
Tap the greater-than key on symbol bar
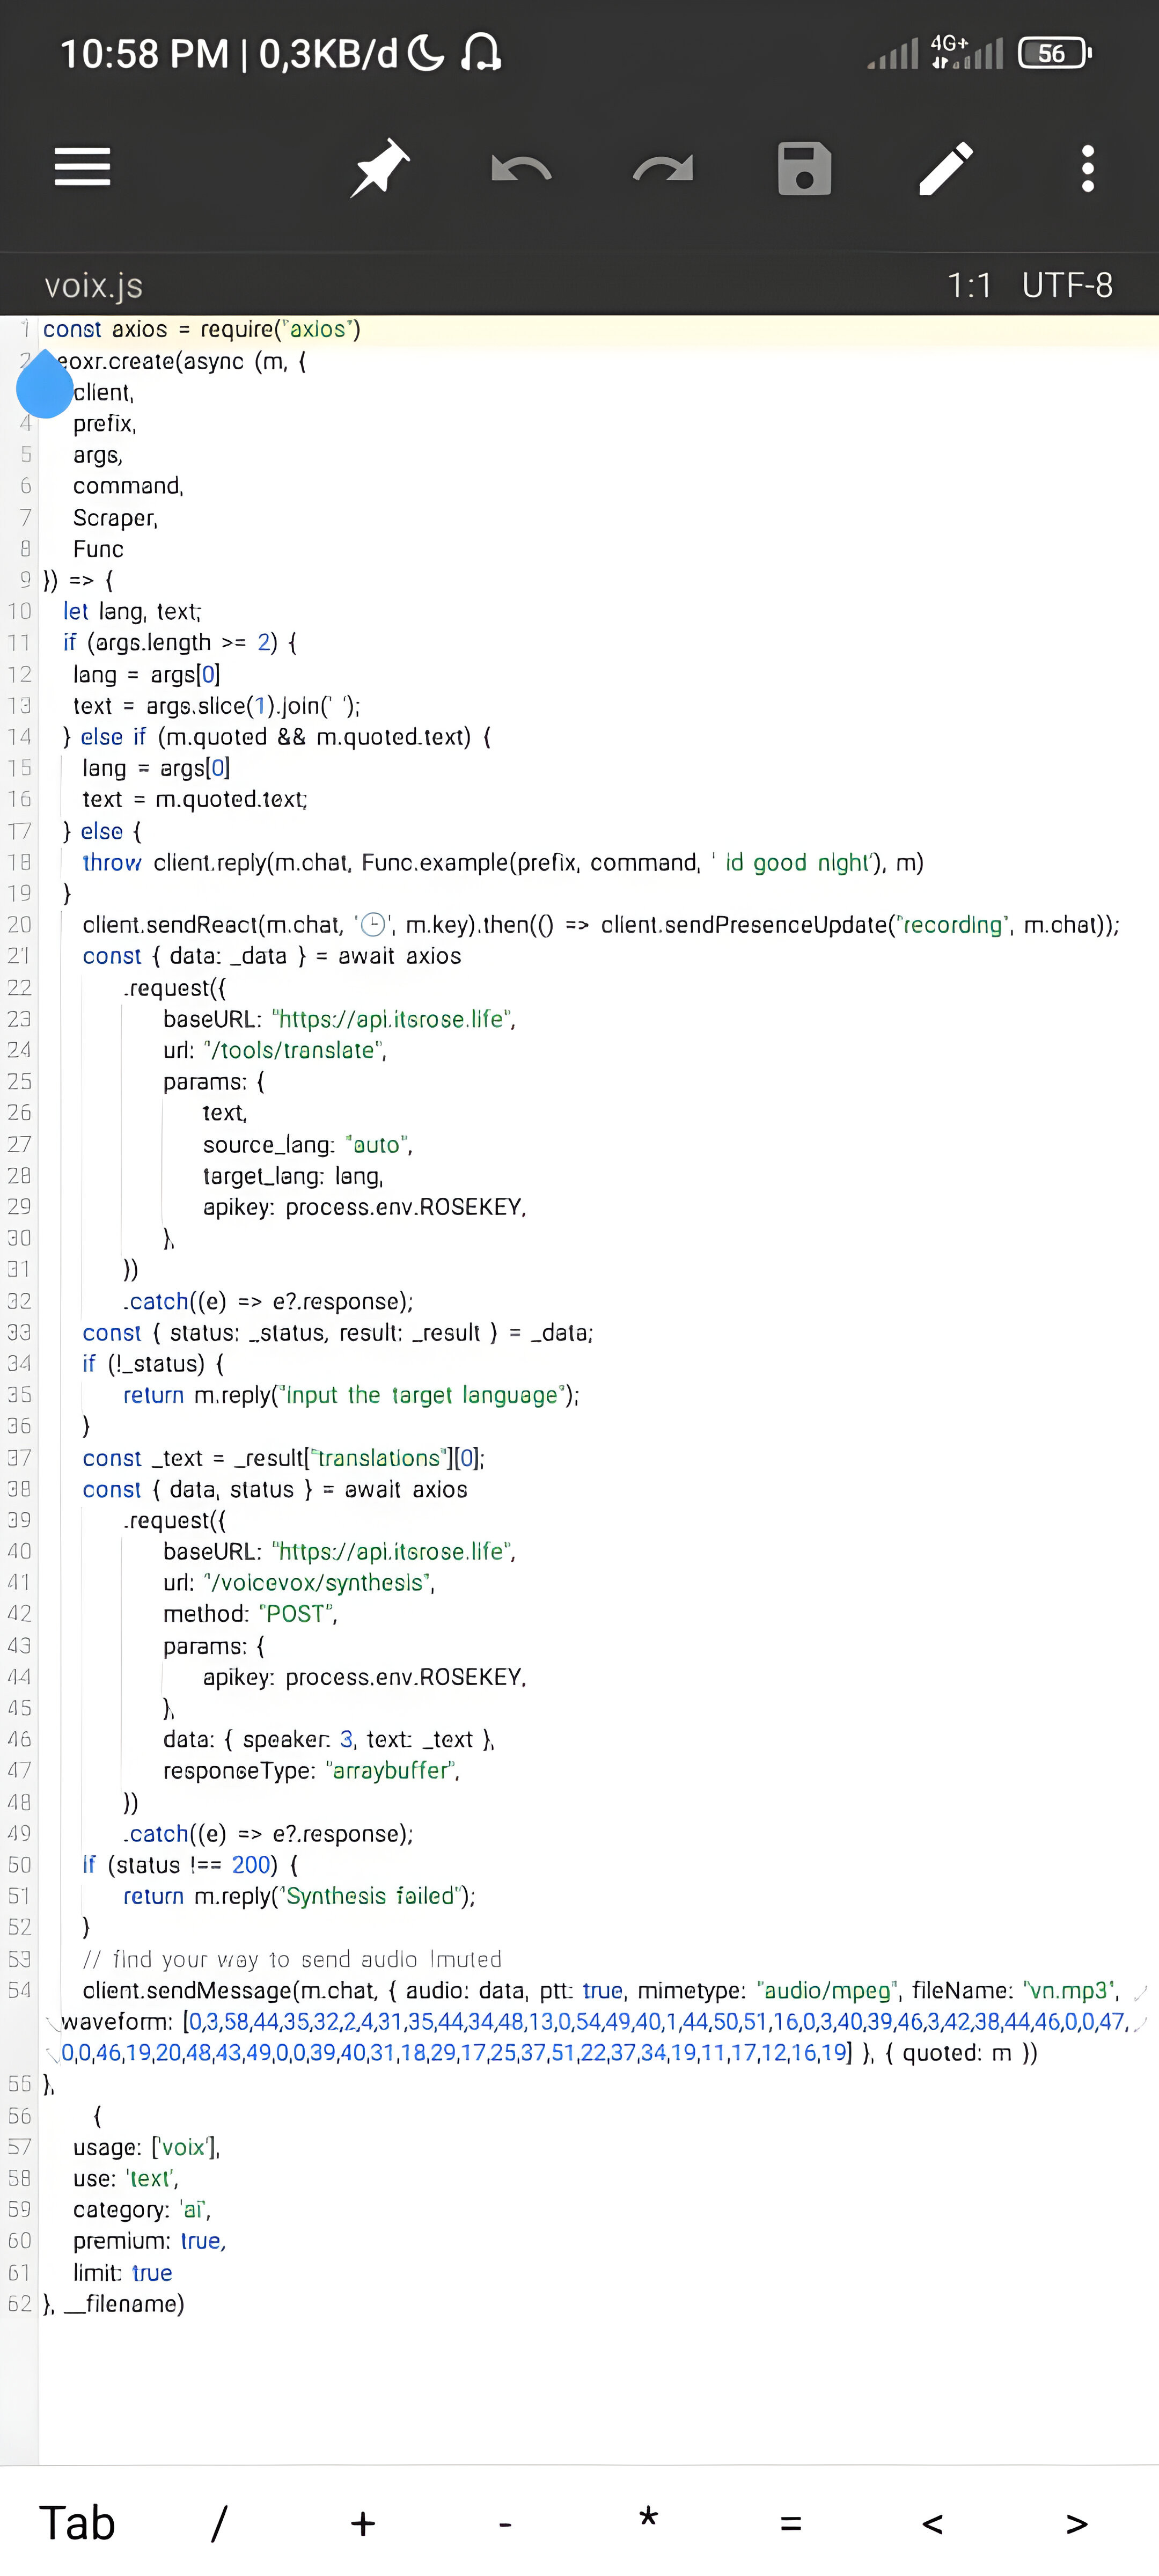pyautogui.click(x=1076, y=2522)
